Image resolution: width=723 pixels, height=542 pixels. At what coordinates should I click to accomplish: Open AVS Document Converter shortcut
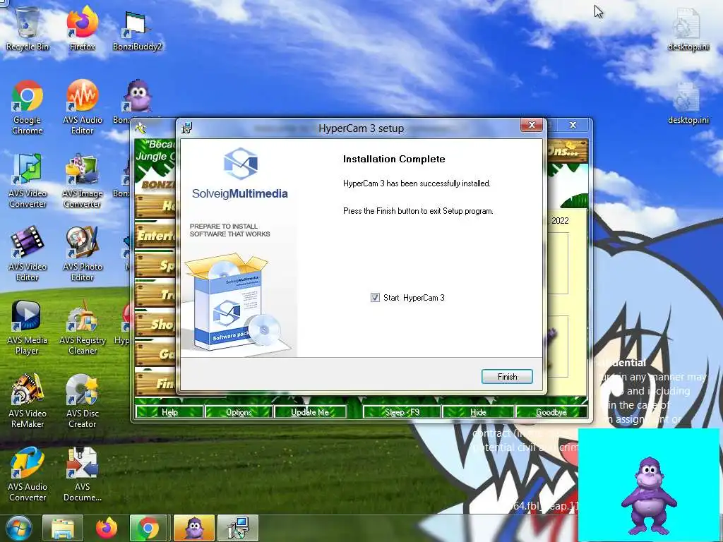click(x=82, y=473)
